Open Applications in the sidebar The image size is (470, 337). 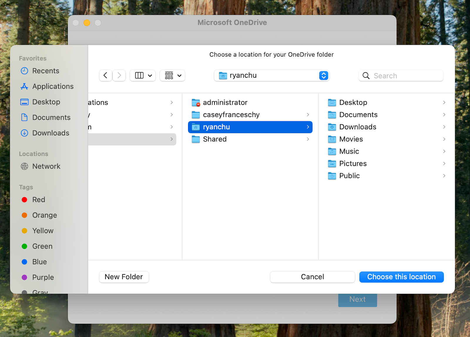click(47, 87)
